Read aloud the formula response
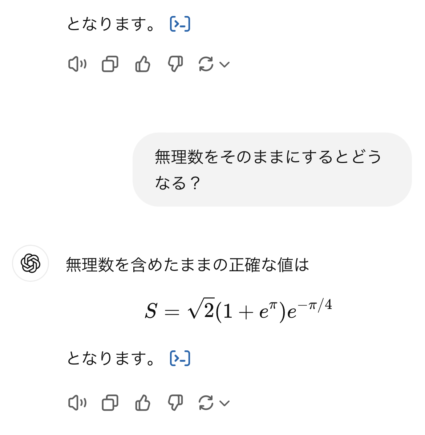The height and width of the screenshot is (435, 425). click(77, 403)
